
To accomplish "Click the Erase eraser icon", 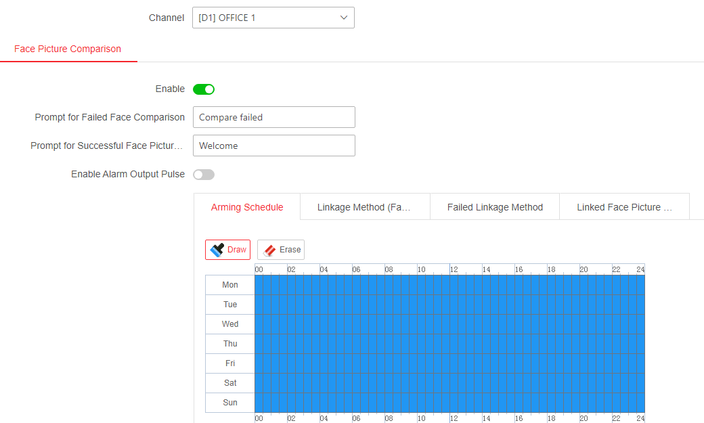I will pos(269,250).
